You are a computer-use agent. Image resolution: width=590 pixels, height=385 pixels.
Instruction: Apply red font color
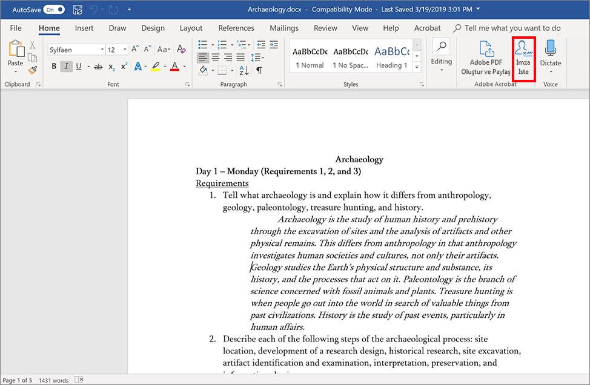[x=174, y=67]
